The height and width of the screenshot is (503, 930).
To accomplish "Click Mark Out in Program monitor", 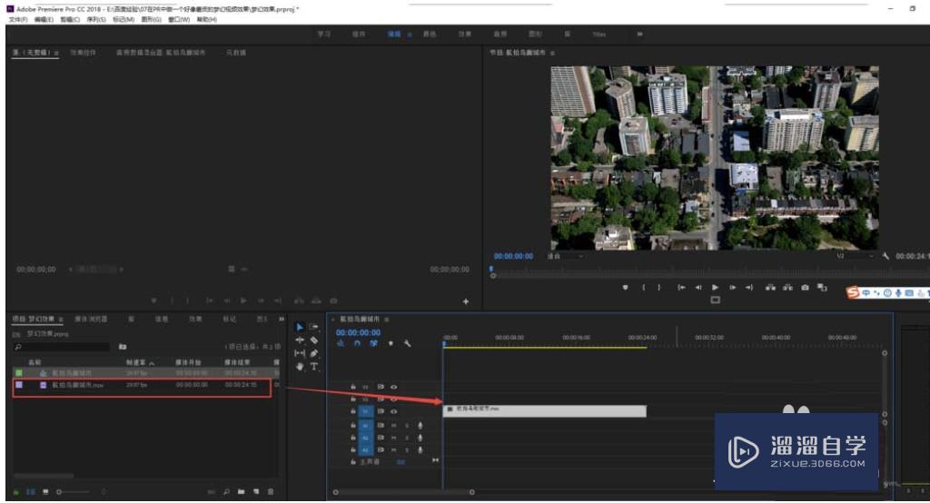I will click(x=659, y=287).
